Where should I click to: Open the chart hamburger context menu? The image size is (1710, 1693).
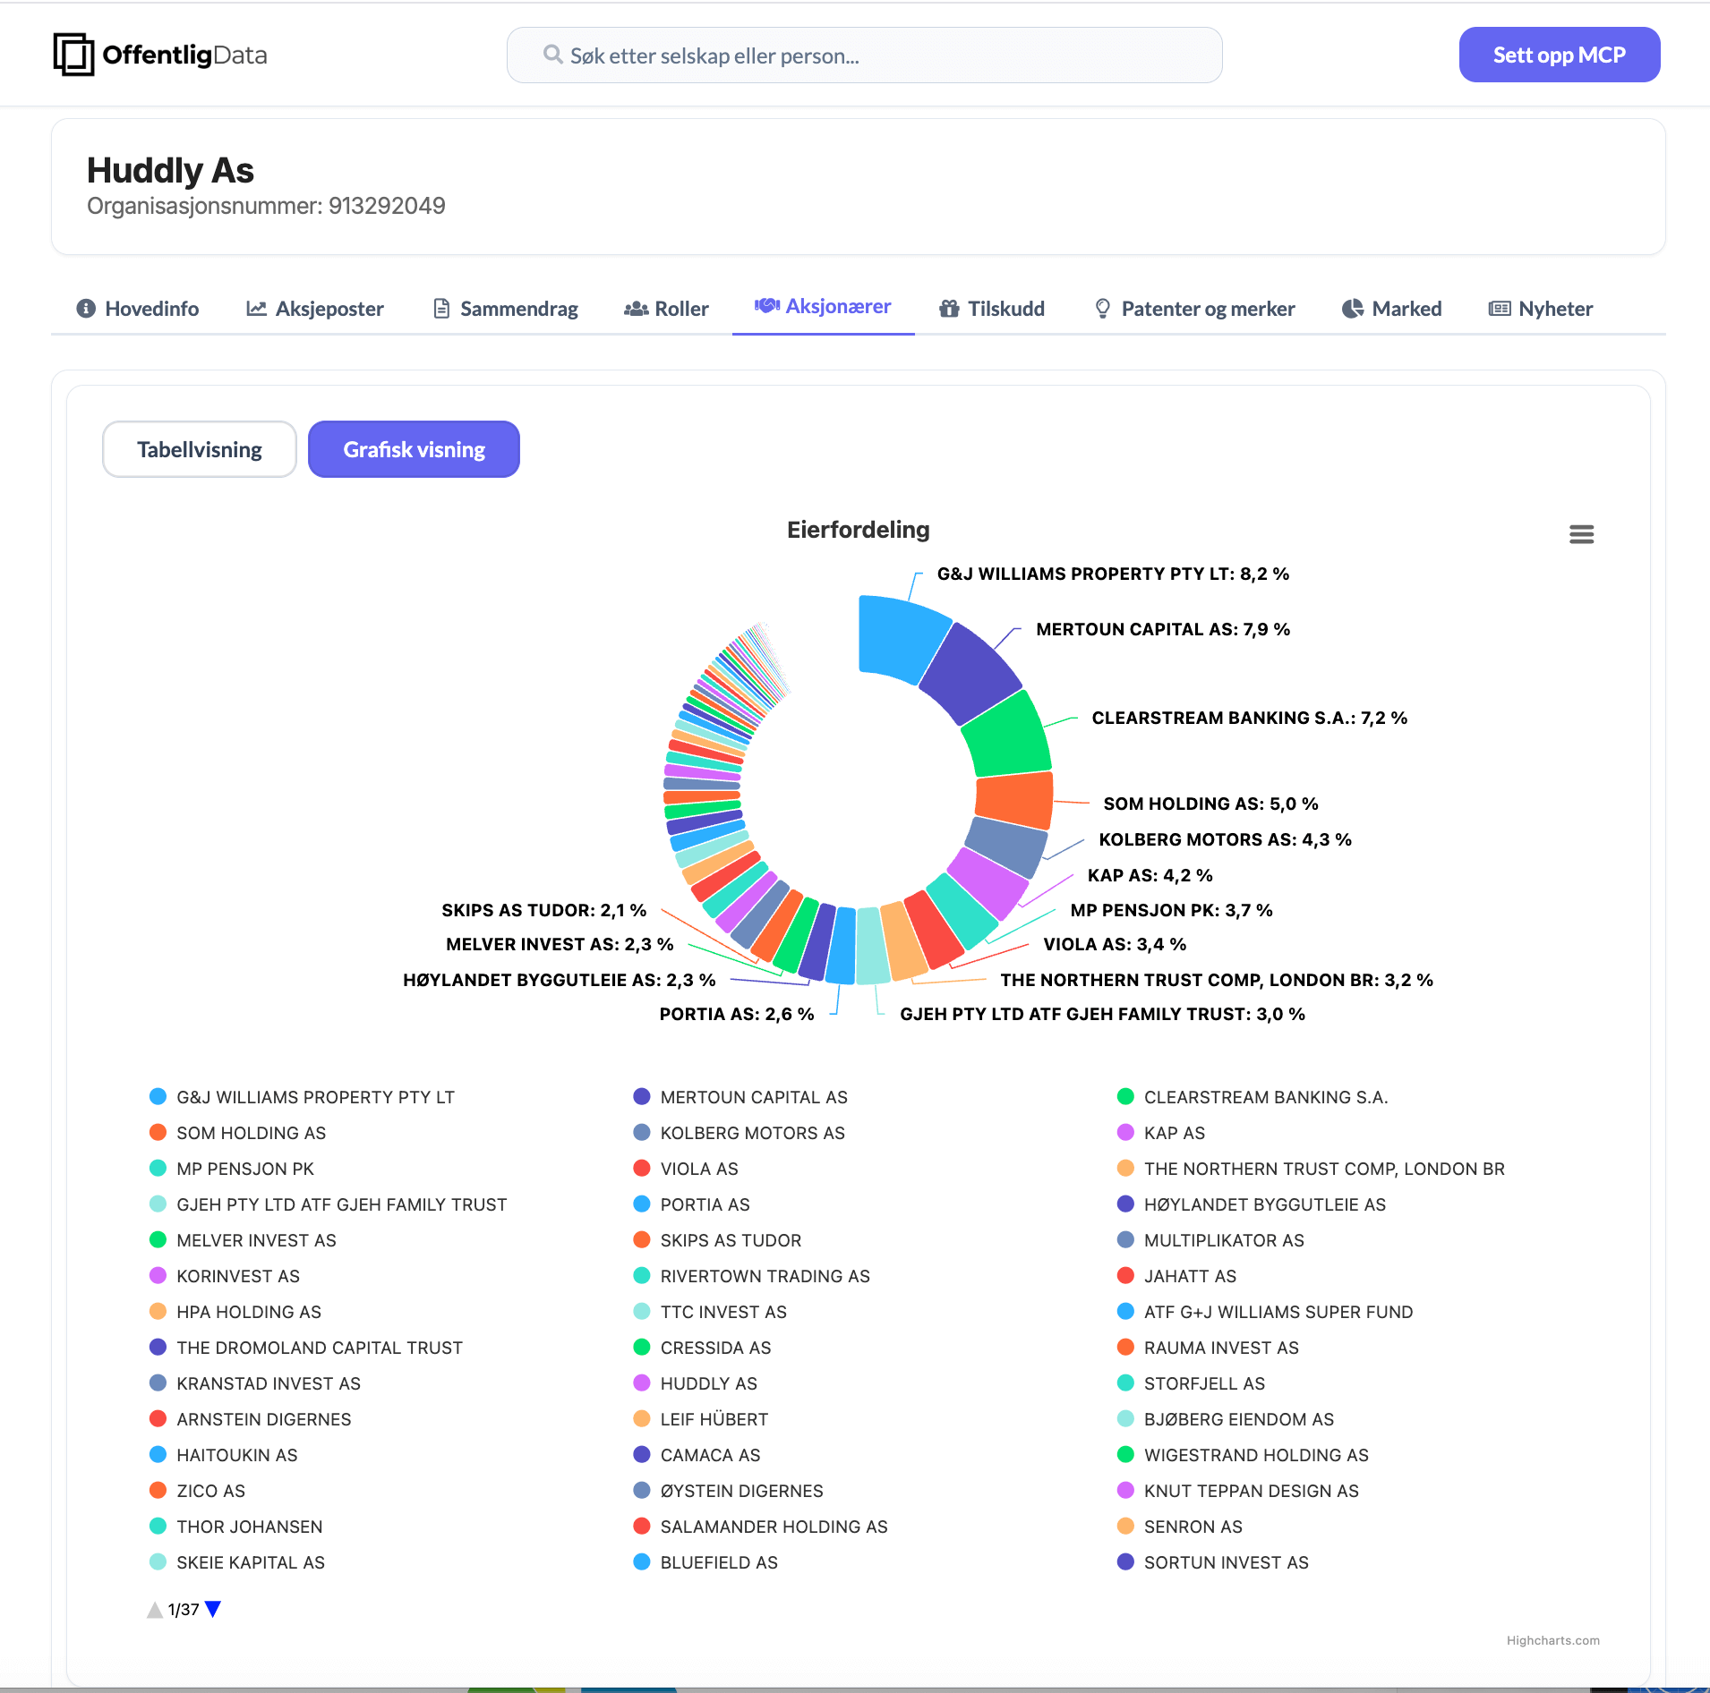click(1581, 534)
